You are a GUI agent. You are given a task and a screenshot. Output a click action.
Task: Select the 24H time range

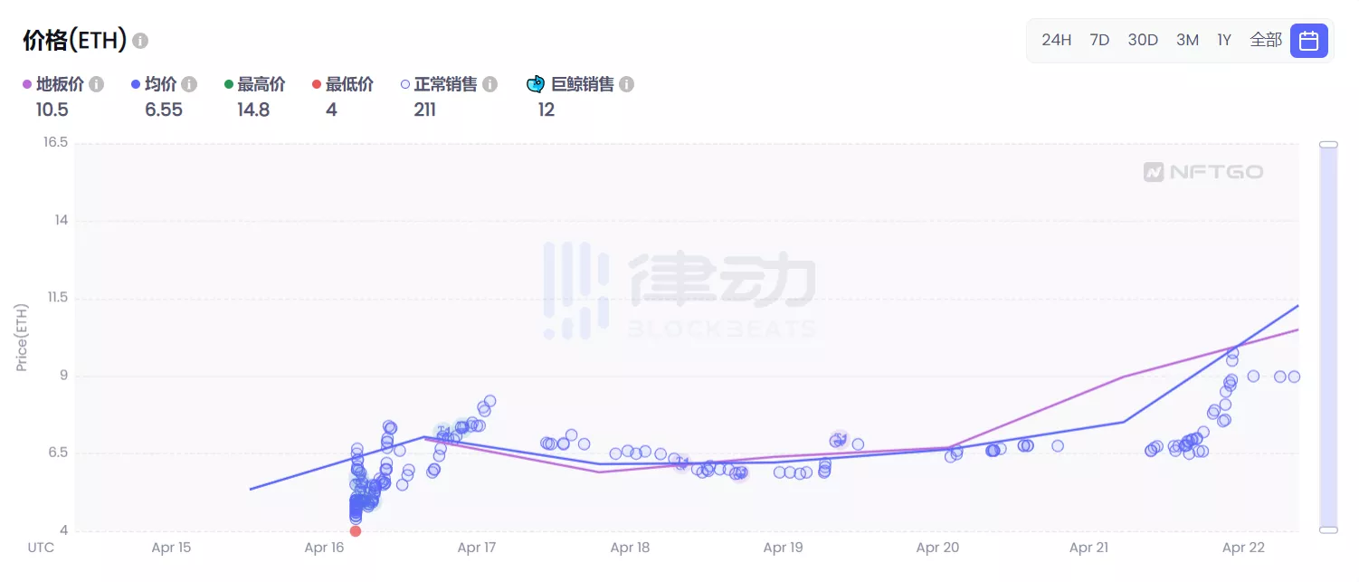click(x=1056, y=40)
